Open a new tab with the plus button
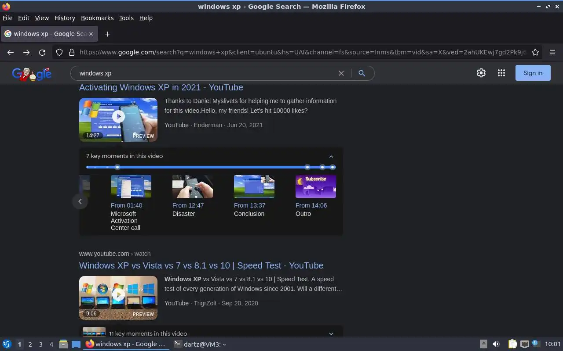Image resolution: width=563 pixels, height=351 pixels. pos(107,34)
